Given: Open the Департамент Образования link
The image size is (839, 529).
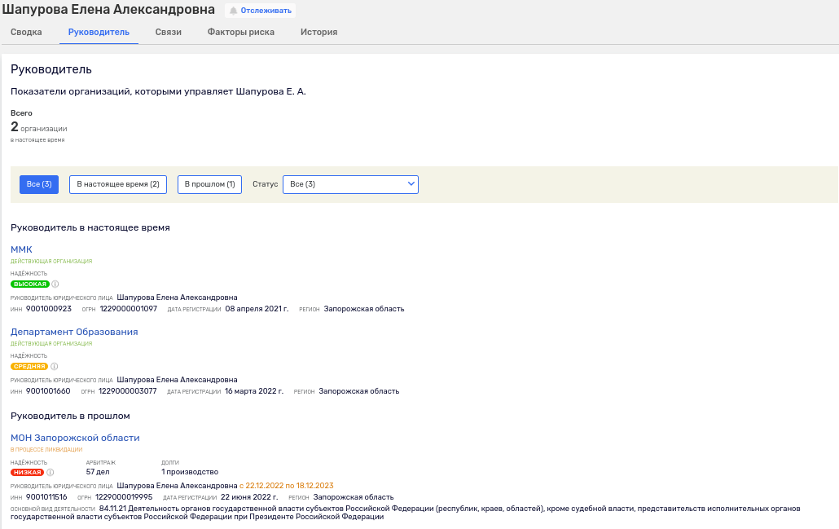Looking at the screenshot, I should pyautogui.click(x=74, y=332).
